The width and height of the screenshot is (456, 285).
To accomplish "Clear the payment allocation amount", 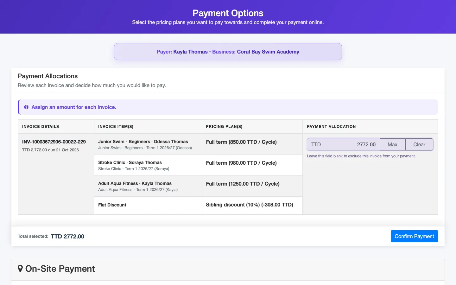I will 419,144.
